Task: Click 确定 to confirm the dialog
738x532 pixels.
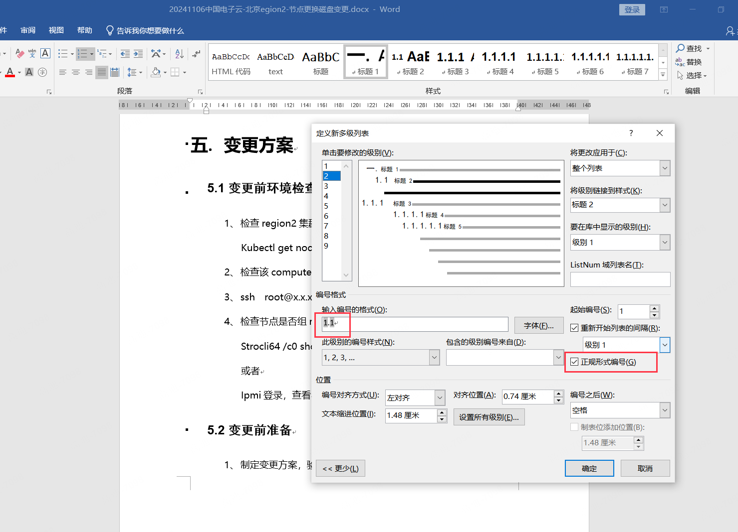Action: pos(589,468)
